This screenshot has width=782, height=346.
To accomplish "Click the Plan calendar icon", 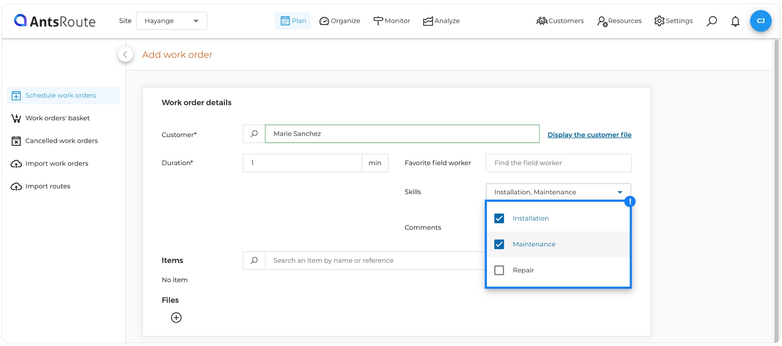I will (x=285, y=21).
